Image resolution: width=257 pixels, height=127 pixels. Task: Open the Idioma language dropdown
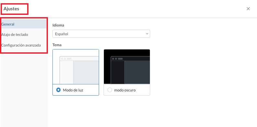(x=101, y=34)
